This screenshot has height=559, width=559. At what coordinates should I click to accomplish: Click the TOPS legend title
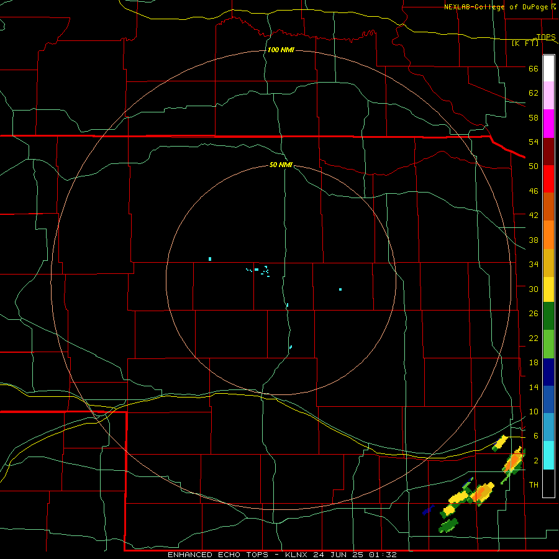[546, 37]
